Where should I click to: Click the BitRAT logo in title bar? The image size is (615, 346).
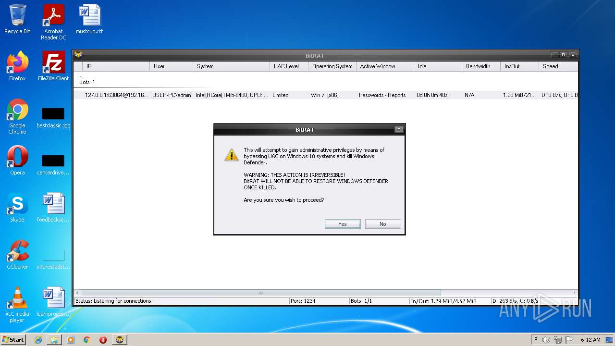tap(78, 55)
